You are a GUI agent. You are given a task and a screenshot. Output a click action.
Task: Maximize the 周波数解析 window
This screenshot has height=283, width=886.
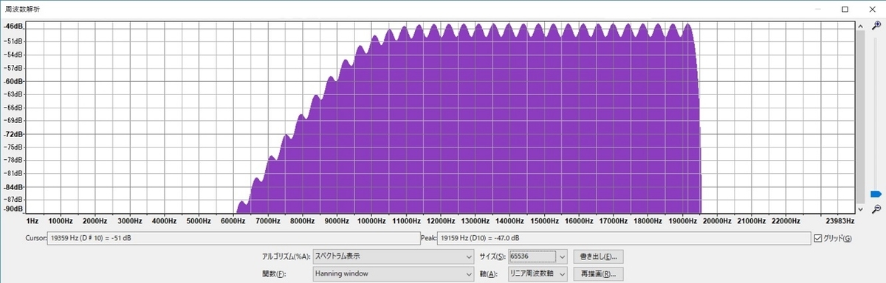[x=845, y=9]
